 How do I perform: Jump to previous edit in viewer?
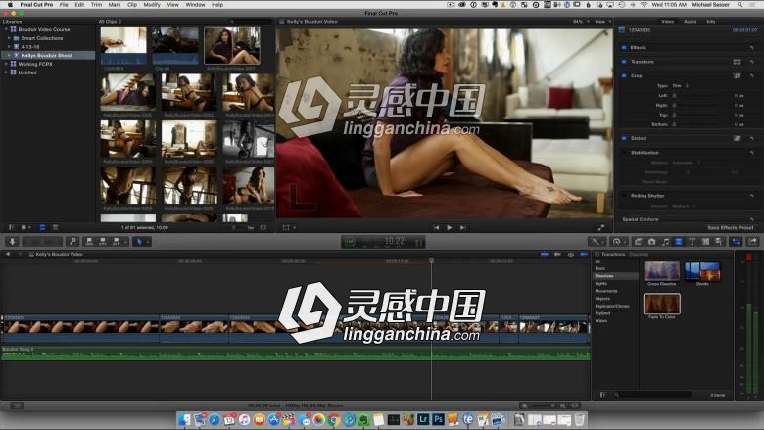click(x=436, y=227)
